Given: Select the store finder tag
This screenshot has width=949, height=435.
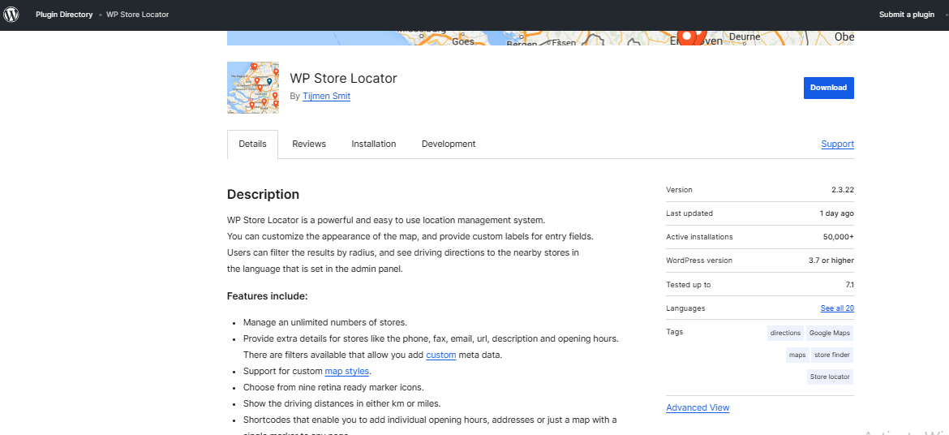Looking at the screenshot, I should coord(832,355).
